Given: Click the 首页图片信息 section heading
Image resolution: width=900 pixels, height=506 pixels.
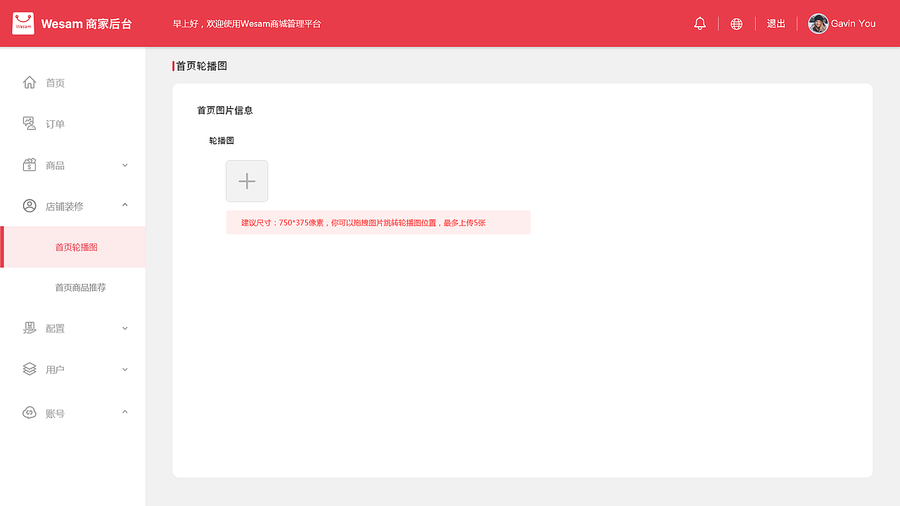Looking at the screenshot, I should point(225,110).
